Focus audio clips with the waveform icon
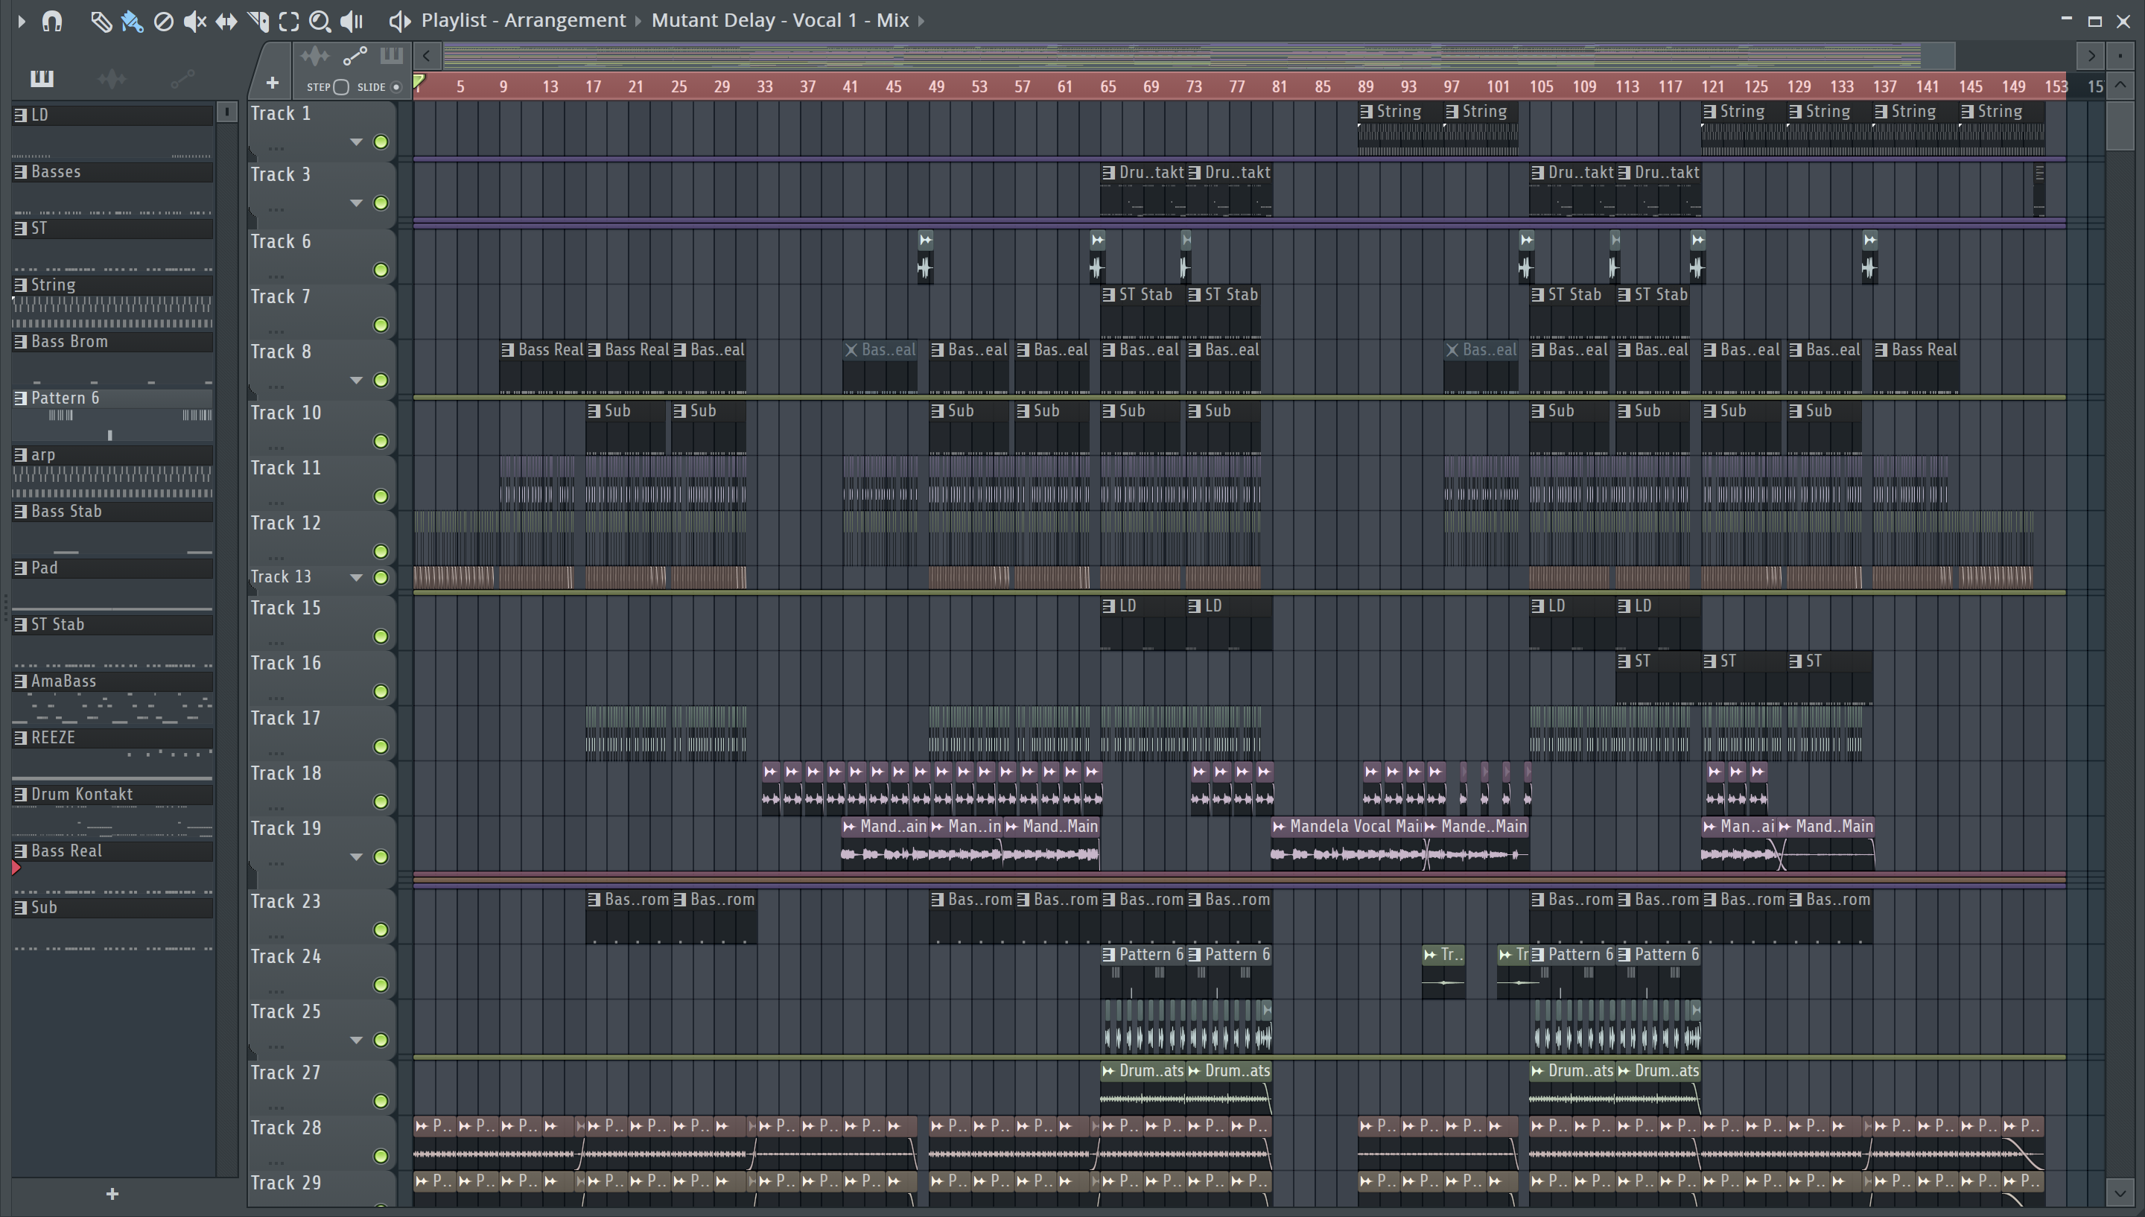Screen dimensions: 2145x1217 coord(315,57)
